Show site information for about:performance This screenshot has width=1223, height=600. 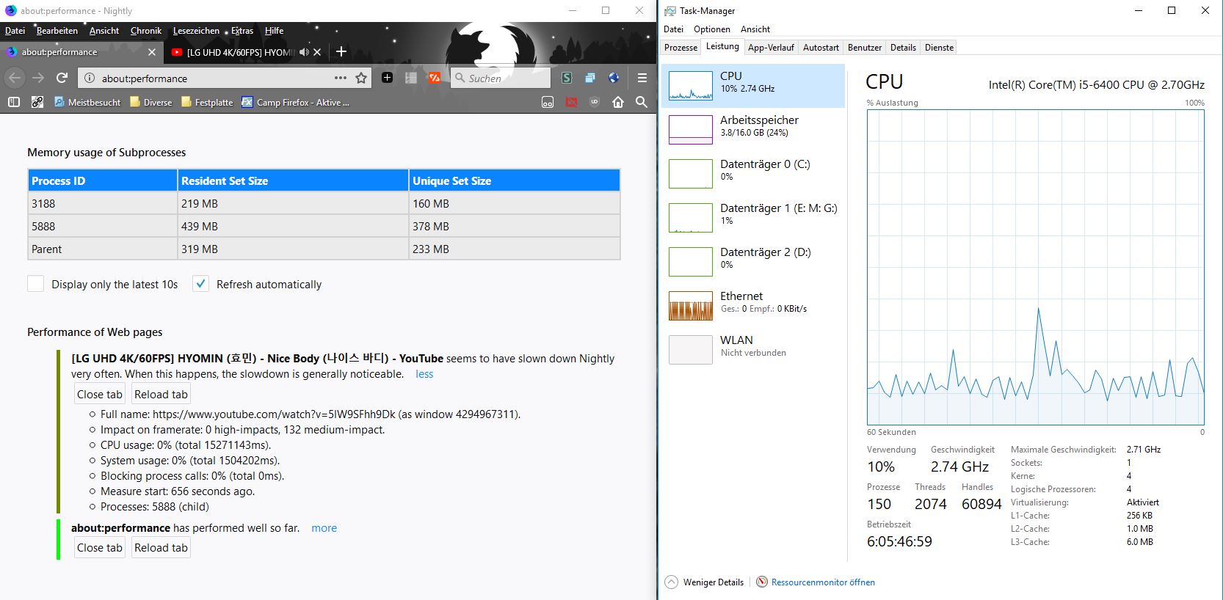point(89,78)
